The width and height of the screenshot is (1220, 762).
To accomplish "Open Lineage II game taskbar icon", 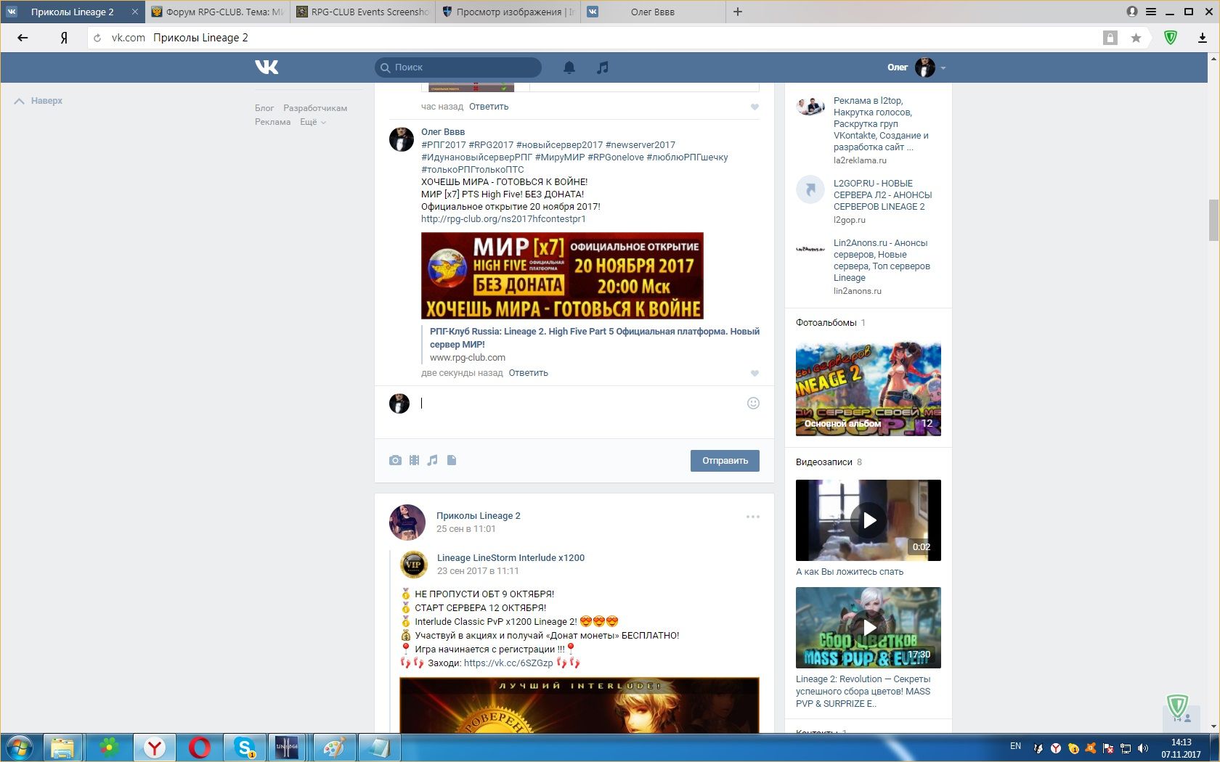I will (287, 747).
